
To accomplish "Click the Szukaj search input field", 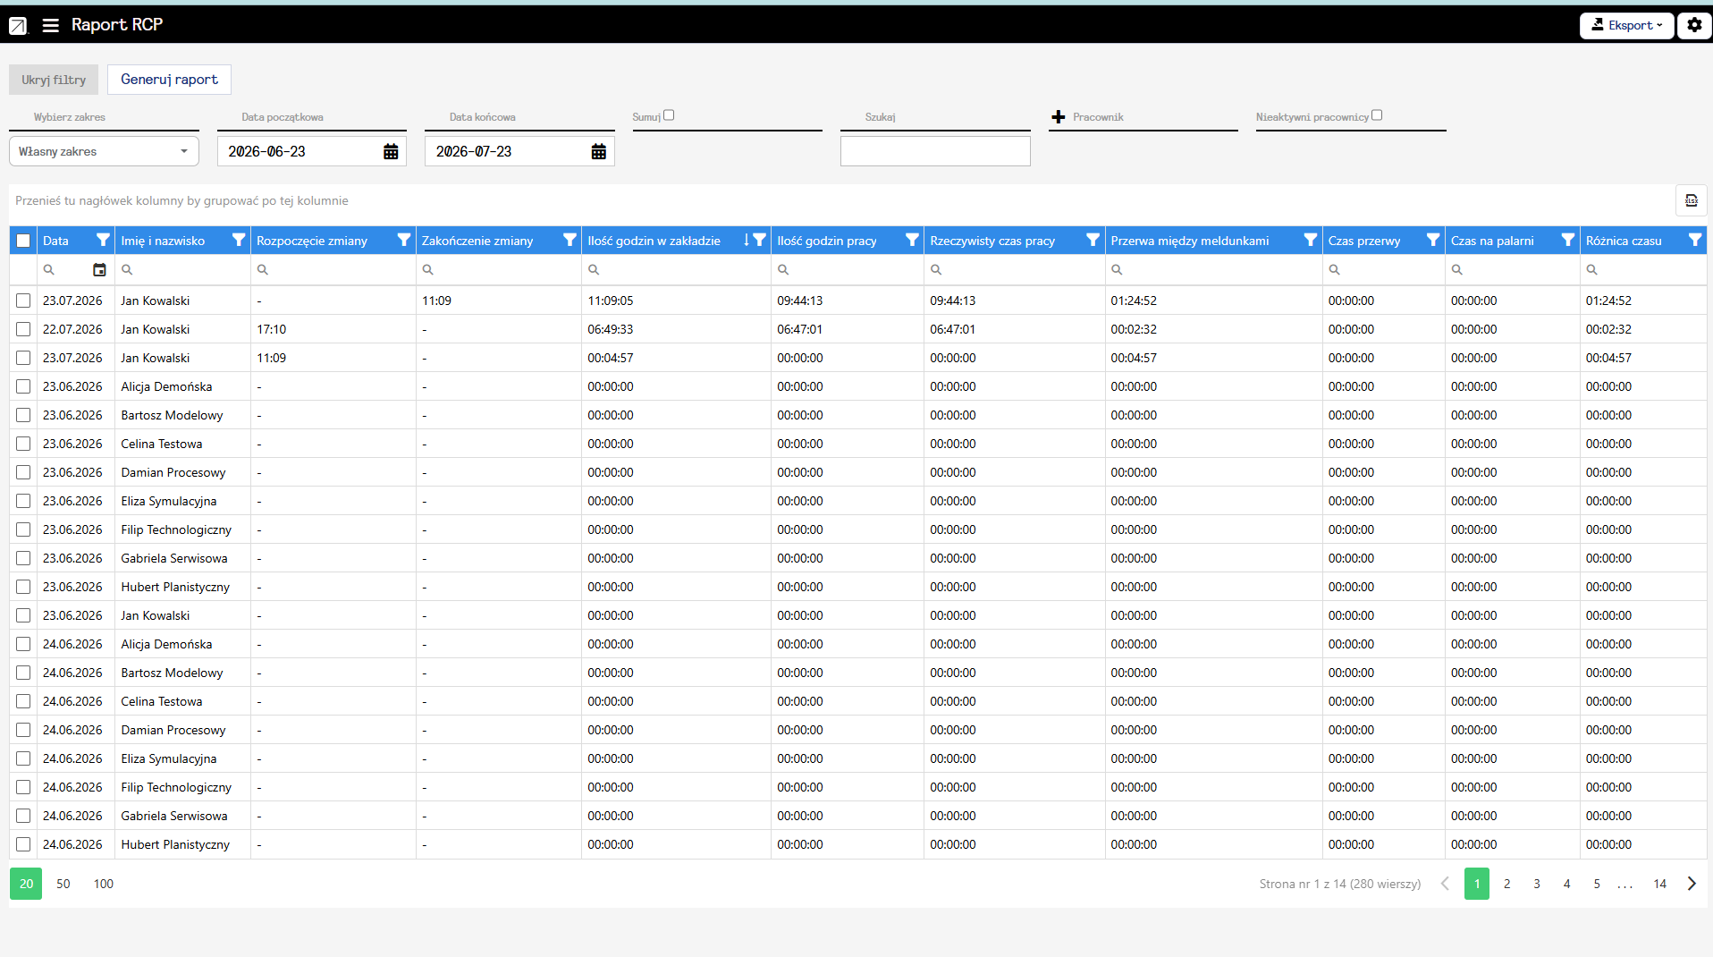I will click(x=935, y=151).
